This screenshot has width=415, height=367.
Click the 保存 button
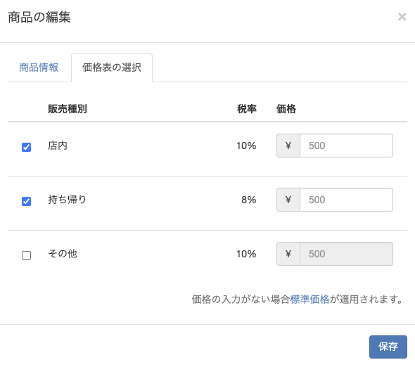pos(388,347)
